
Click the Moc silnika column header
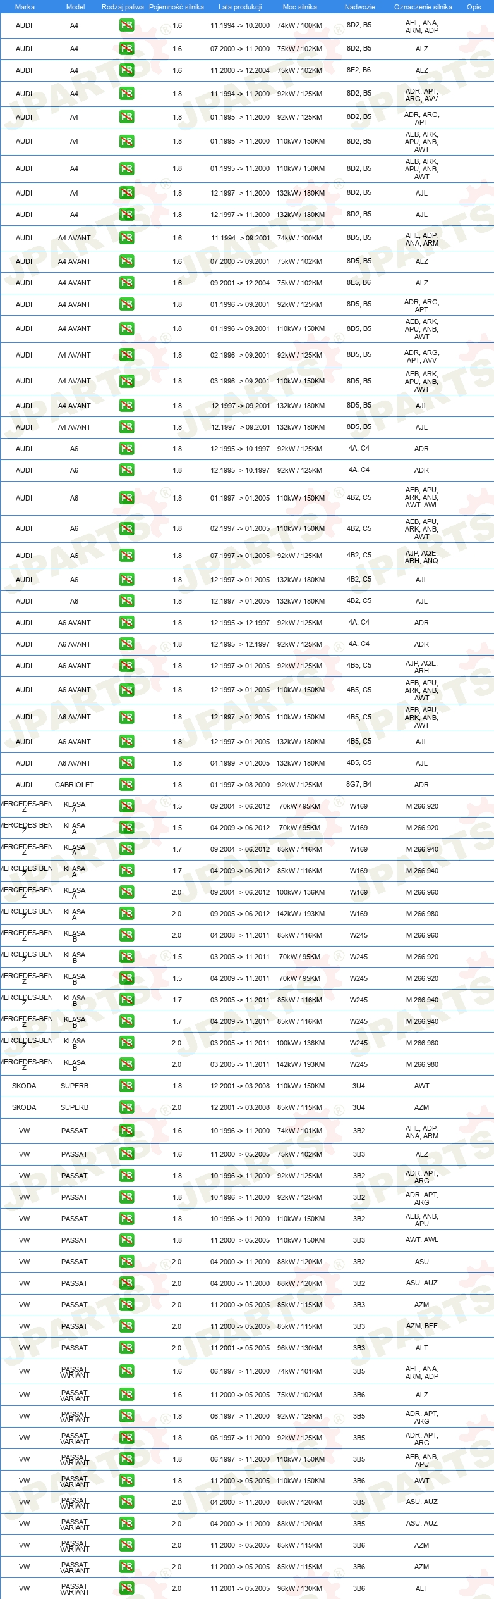pyautogui.click(x=300, y=7)
